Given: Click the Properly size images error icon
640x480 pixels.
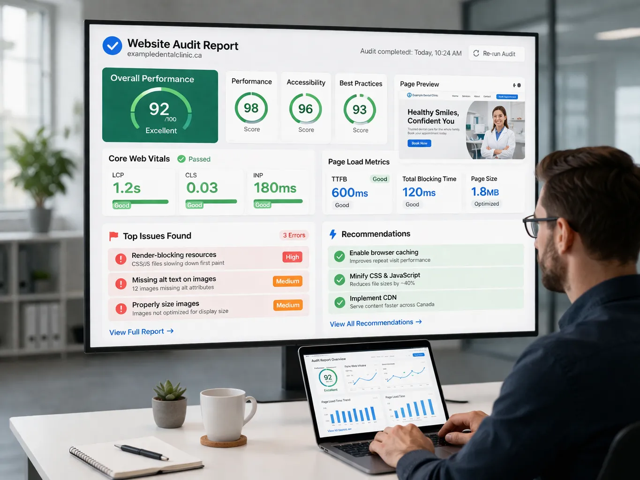Looking at the screenshot, I should pos(121,308).
